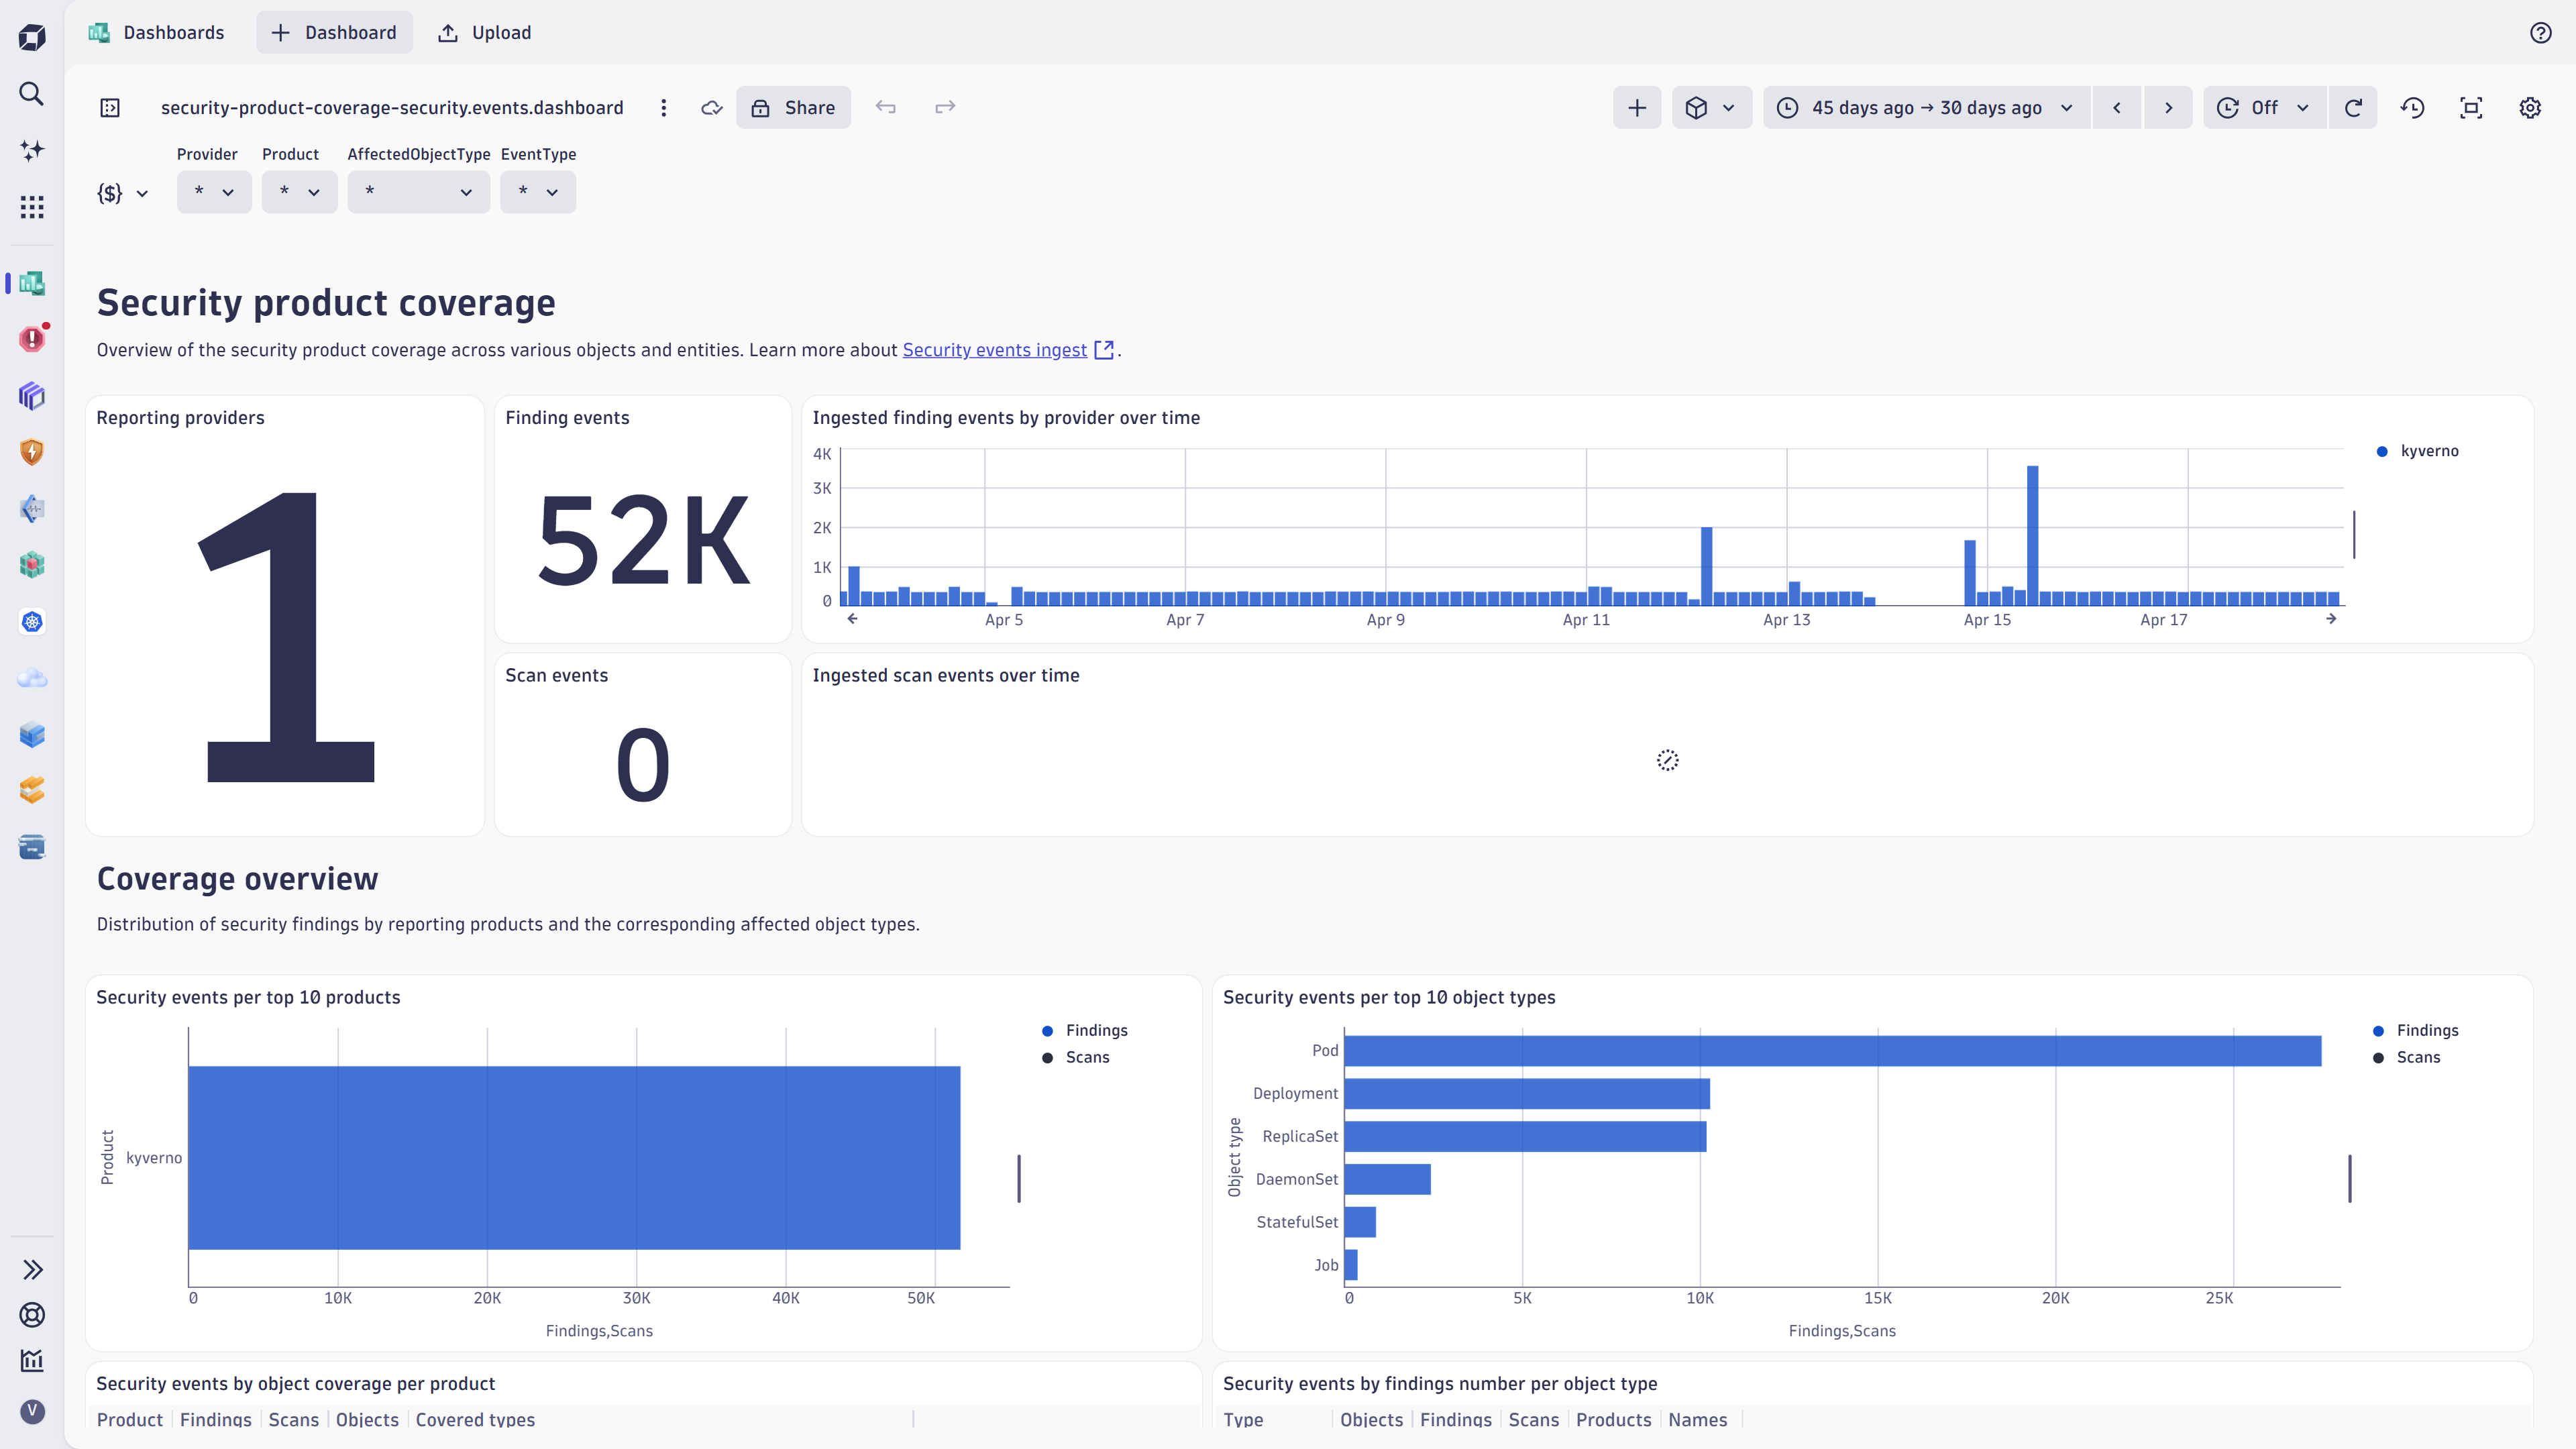Open the Dashboards tab
2576x1449 pixels.
(156, 33)
